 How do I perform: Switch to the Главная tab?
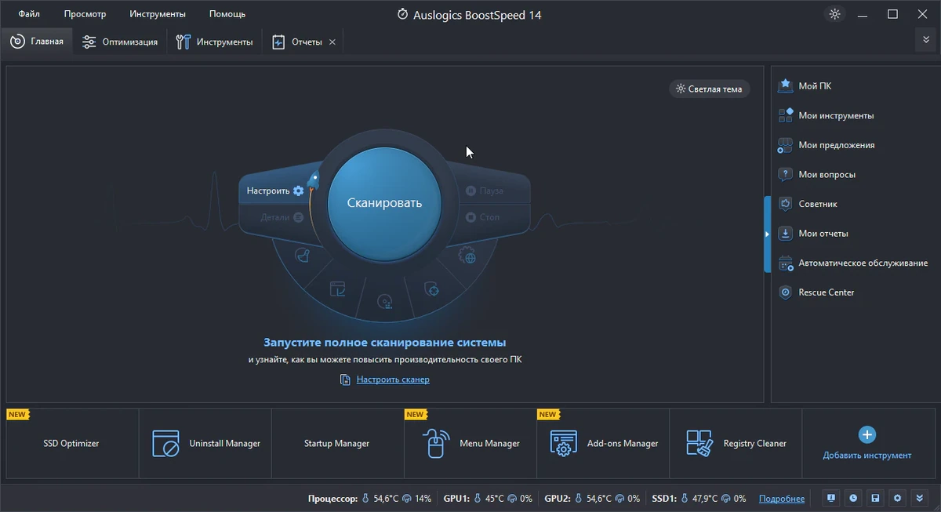click(x=37, y=42)
